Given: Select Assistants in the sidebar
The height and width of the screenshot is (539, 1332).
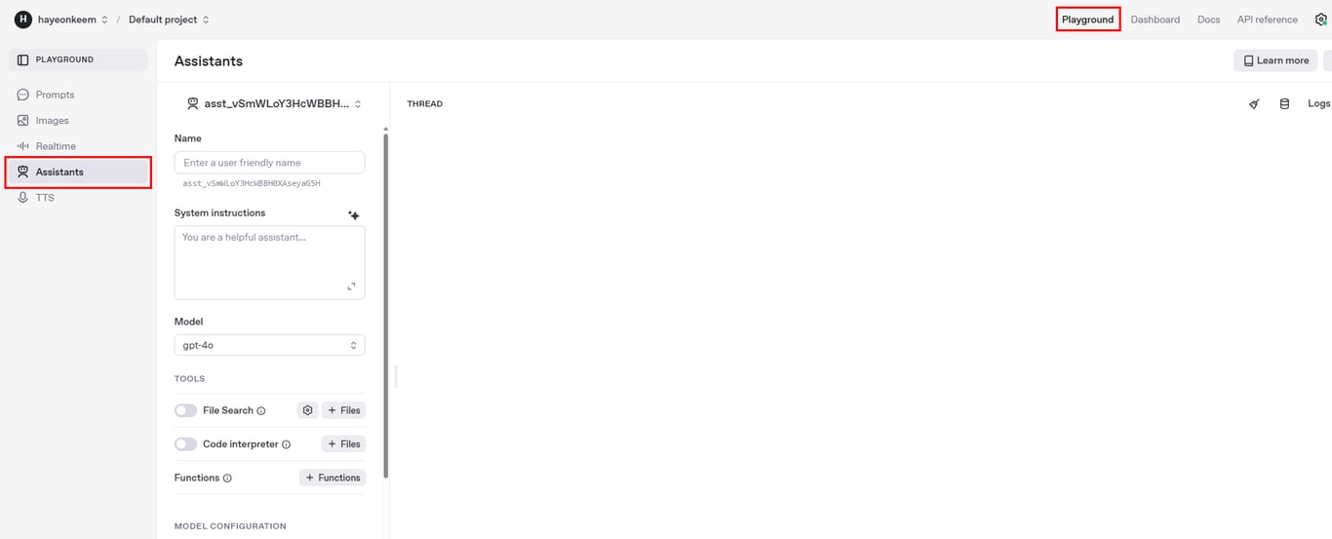Looking at the screenshot, I should coord(78,172).
